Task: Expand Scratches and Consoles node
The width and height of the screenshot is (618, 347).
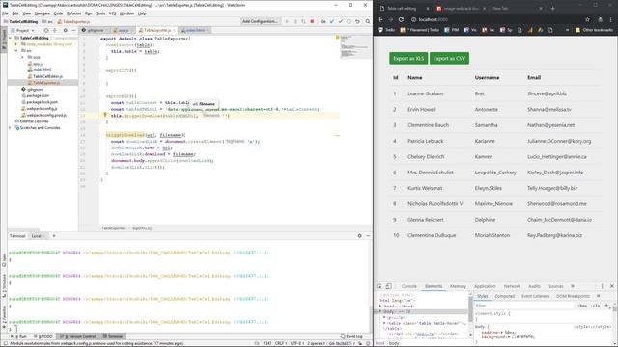Action: (x=11, y=128)
